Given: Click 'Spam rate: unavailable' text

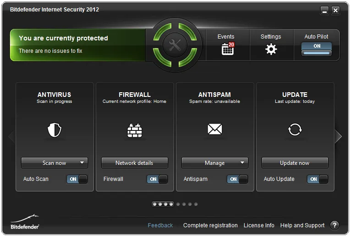Looking at the screenshot, I should (214, 101).
